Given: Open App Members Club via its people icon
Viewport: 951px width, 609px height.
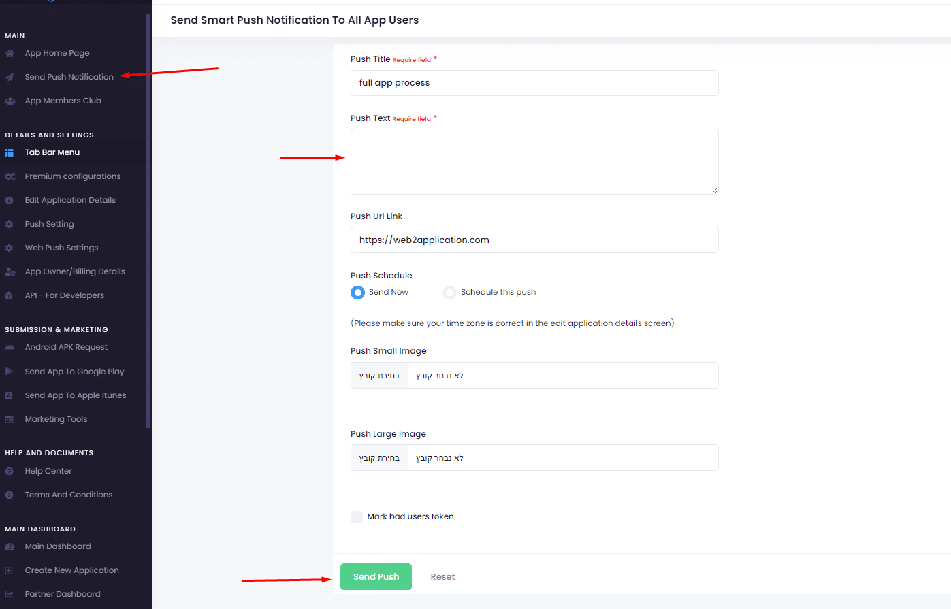Looking at the screenshot, I should pyautogui.click(x=11, y=101).
